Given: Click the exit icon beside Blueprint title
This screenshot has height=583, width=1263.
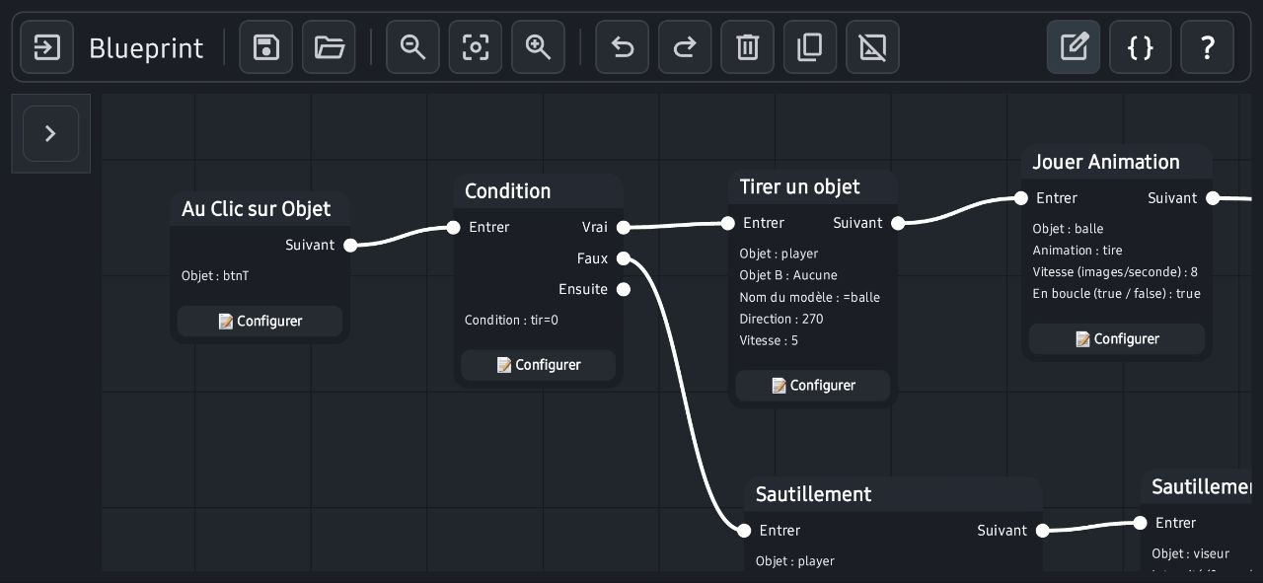Looking at the screenshot, I should coord(47,47).
